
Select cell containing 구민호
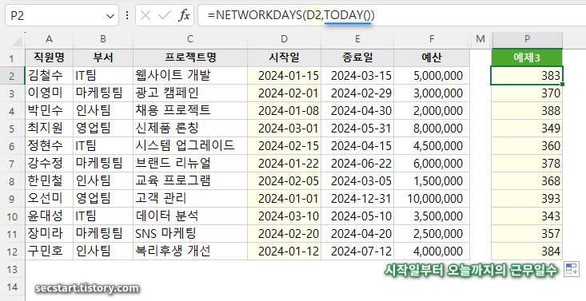(49, 251)
